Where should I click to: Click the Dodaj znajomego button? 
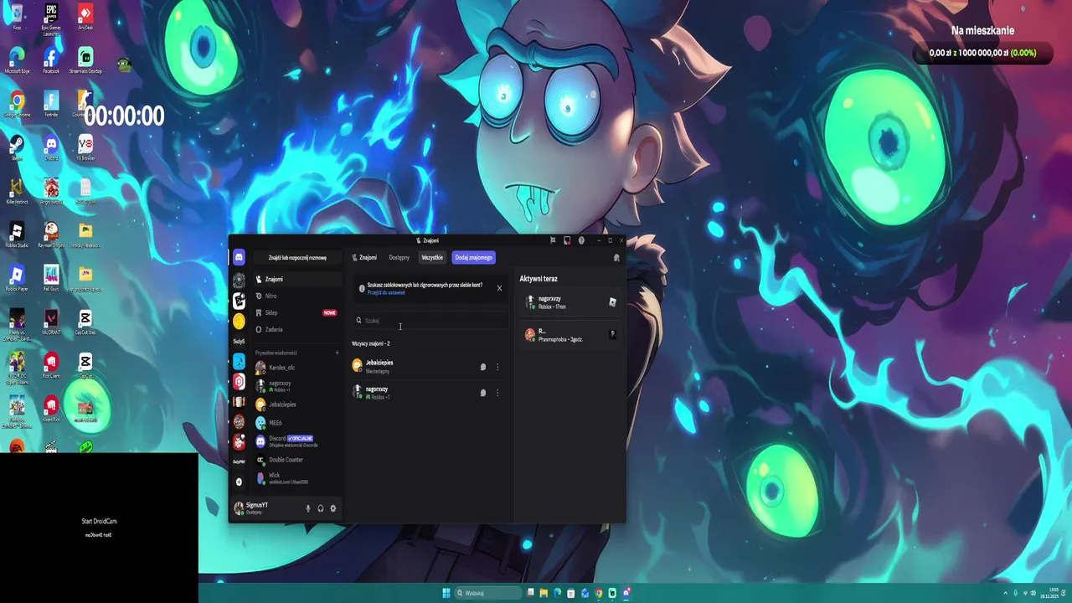click(x=473, y=258)
